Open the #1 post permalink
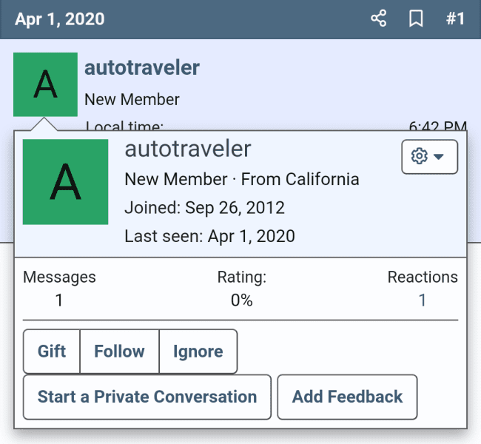481x444 pixels. click(455, 18)
